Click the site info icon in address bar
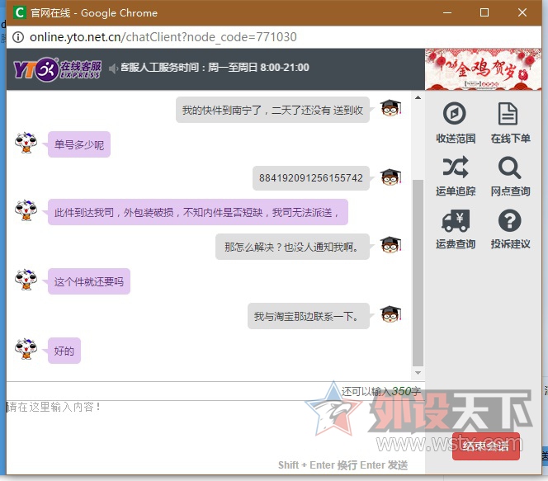Image resolution: width=548 pixels, height=481 pixels. click(x=17, y=37)
